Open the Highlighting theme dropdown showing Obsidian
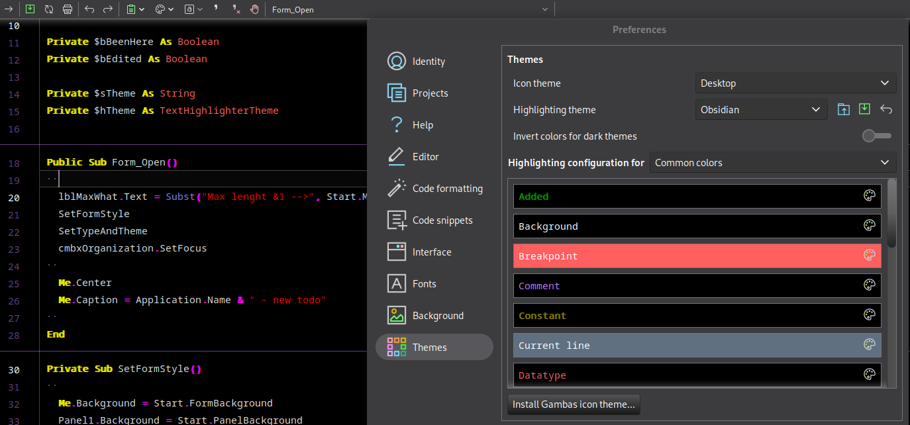Screen dimensions: 910x425 point(761,110)
